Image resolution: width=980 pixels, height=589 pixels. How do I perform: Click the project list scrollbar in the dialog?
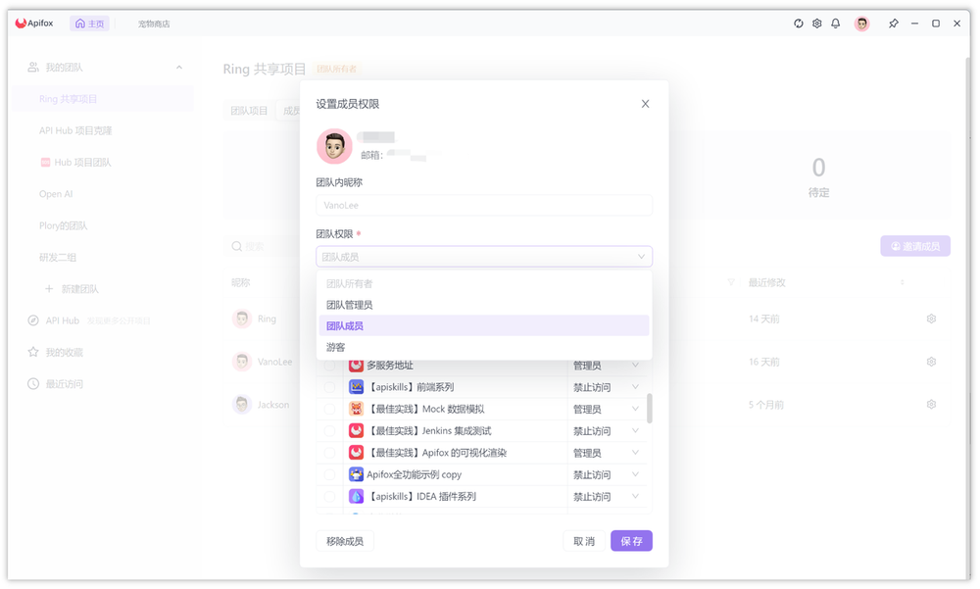coord(649,407)
